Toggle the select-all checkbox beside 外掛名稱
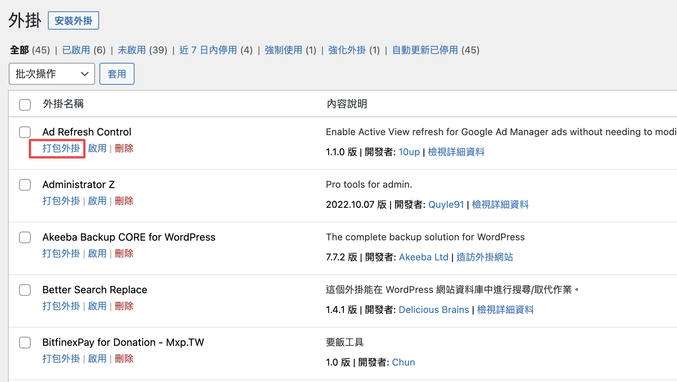 (25, 104)
